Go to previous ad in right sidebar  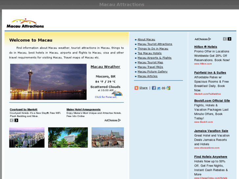[225, 39]
